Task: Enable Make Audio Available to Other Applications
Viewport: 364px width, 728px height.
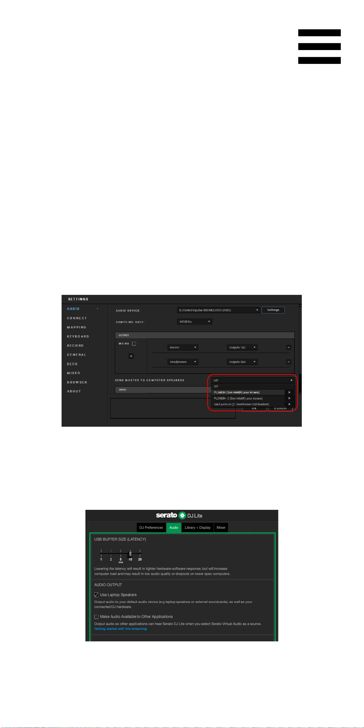Action: (x=96, y=617)
